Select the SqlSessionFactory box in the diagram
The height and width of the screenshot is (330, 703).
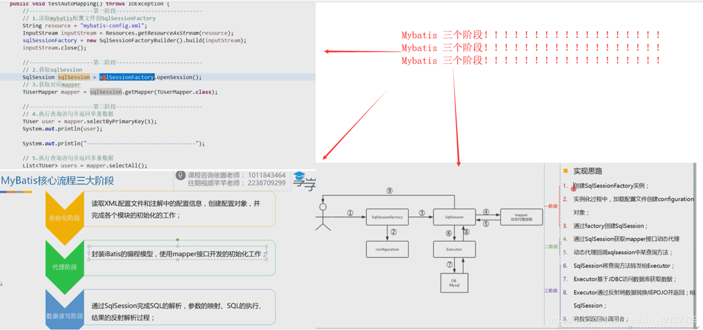pos(387,217)
